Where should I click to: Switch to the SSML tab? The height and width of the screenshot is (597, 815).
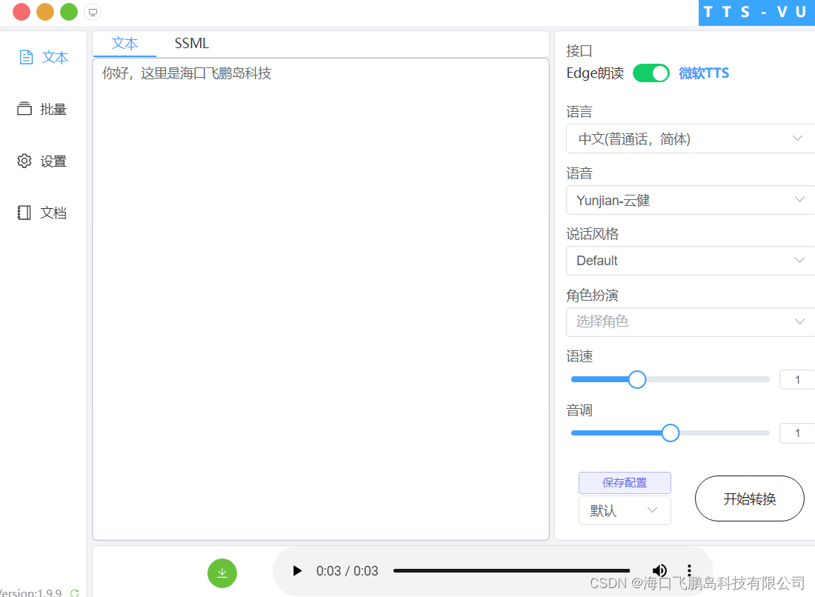[190, 43]
